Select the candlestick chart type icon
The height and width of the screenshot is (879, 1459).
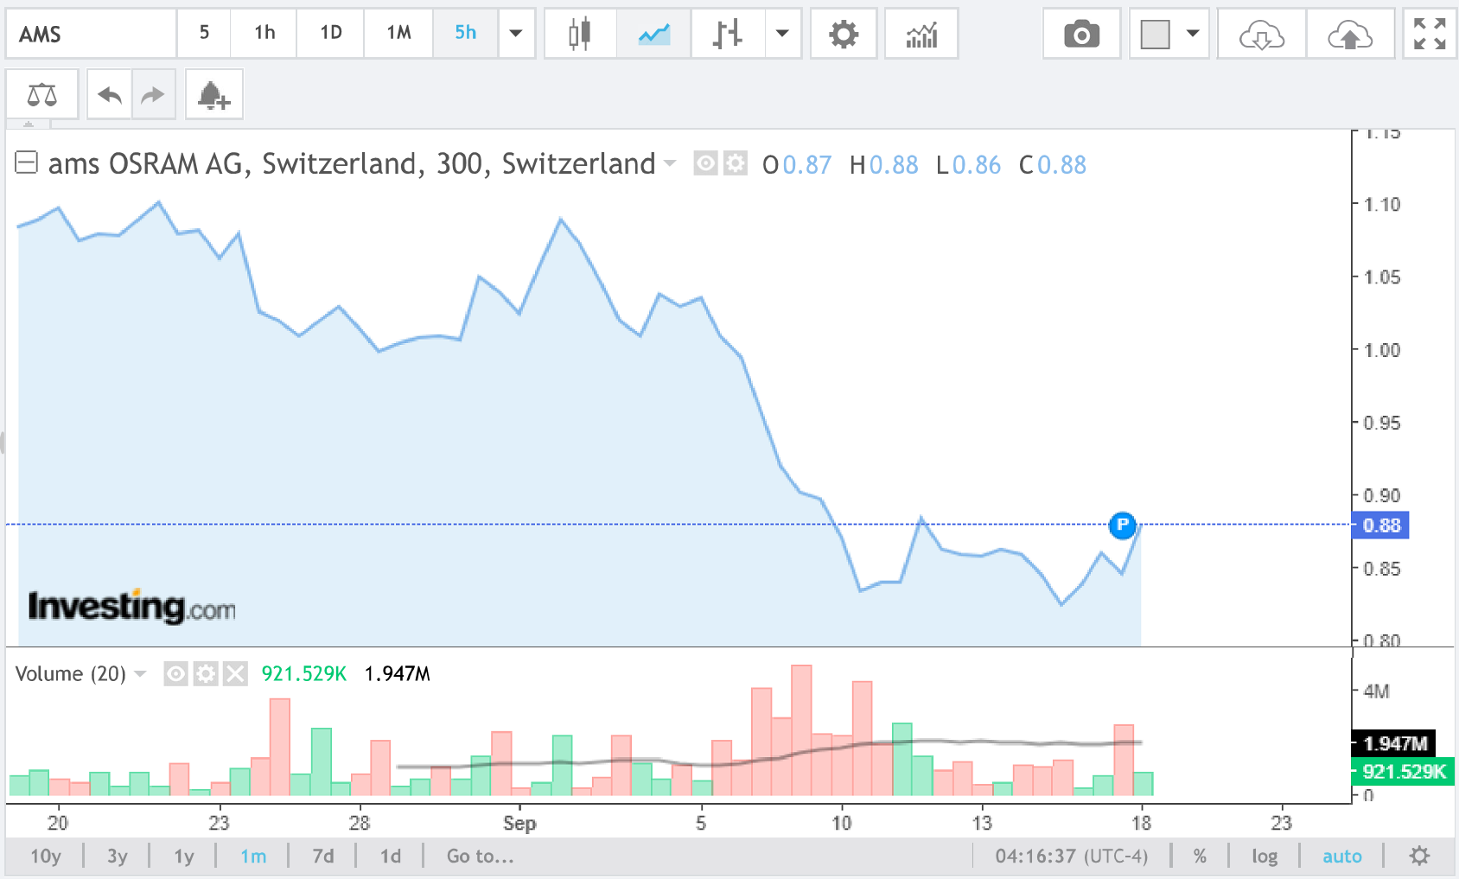[x=580, y=34]
